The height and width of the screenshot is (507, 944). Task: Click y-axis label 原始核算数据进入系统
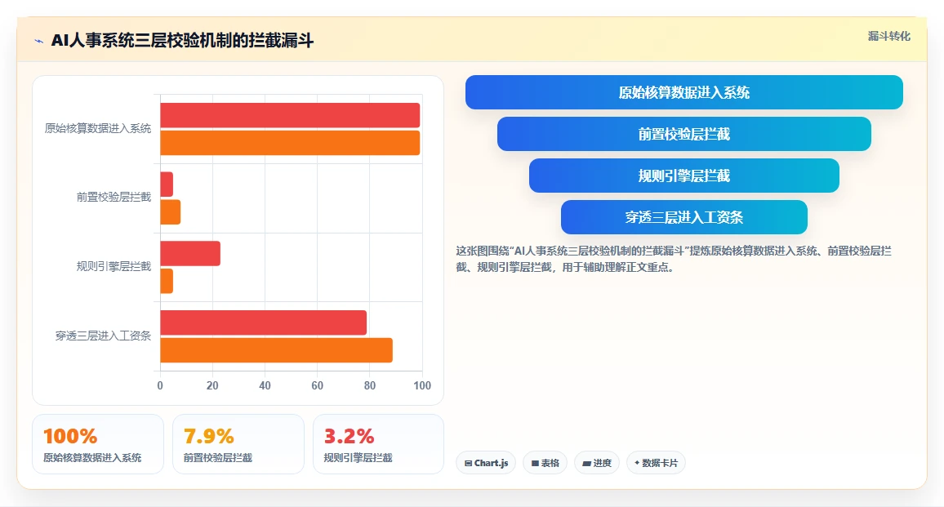pos(98,128)
